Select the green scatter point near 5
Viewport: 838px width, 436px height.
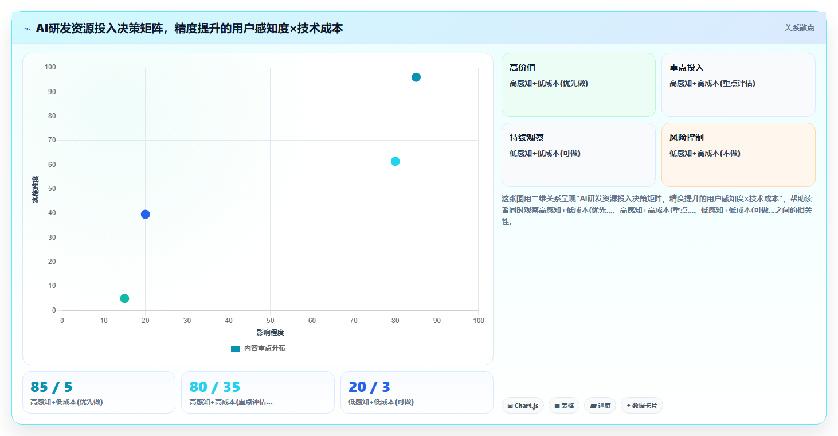click(x=124, y=298)
